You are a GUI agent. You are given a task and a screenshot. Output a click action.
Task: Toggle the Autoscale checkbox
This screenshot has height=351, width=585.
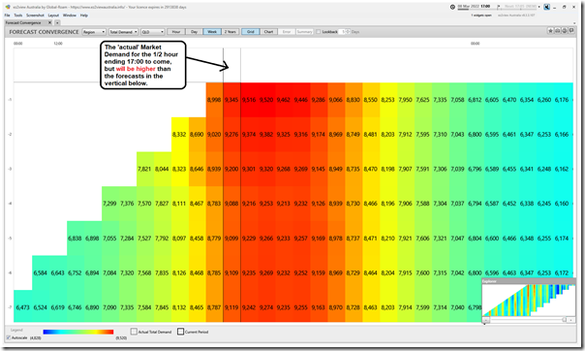coord(8,337)
